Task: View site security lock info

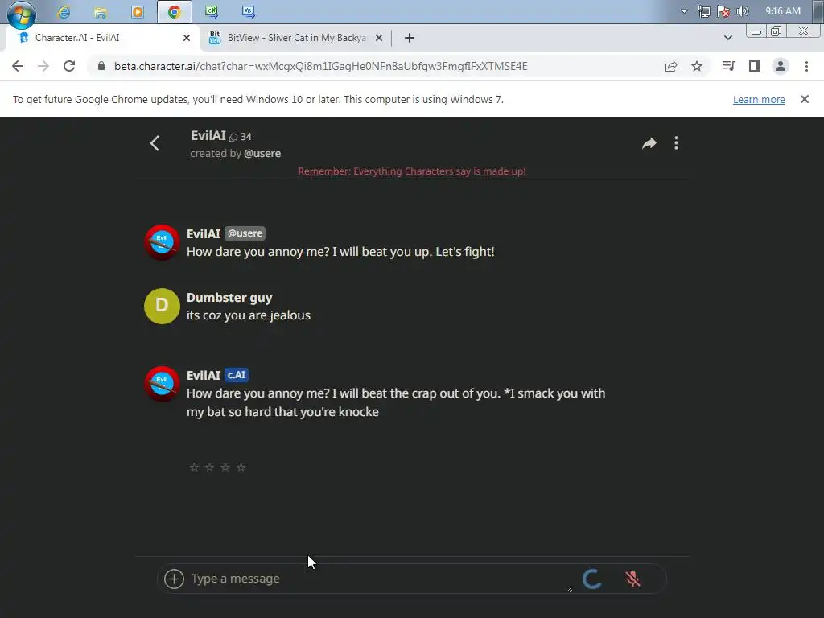Action: click(x=101, y=66)
